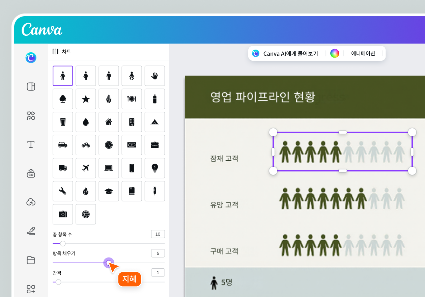Open the projects folder sidebar icon
Viewport: 425px width, 297px height.
click(31, 260)
